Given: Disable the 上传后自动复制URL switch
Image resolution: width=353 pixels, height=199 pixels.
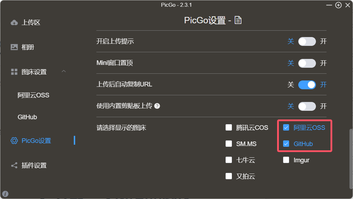Looking at the screenshot, I should tap(307, 85).
